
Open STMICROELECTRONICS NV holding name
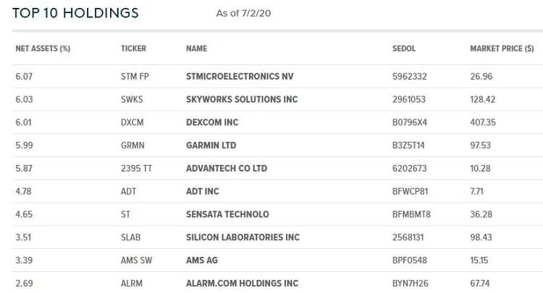pyautogui.click(x=240, y=77)
